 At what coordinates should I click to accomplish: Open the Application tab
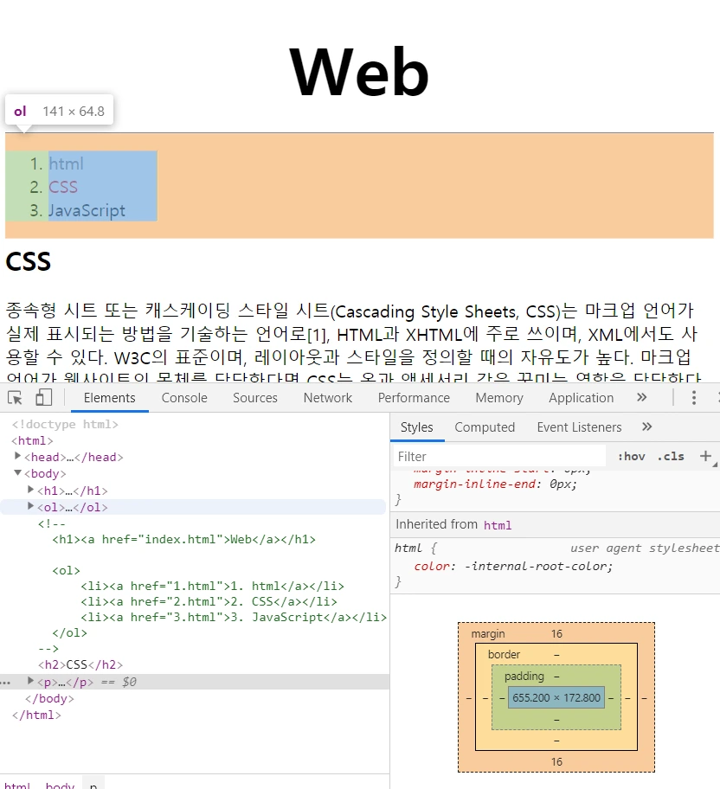tap(581, 397)
